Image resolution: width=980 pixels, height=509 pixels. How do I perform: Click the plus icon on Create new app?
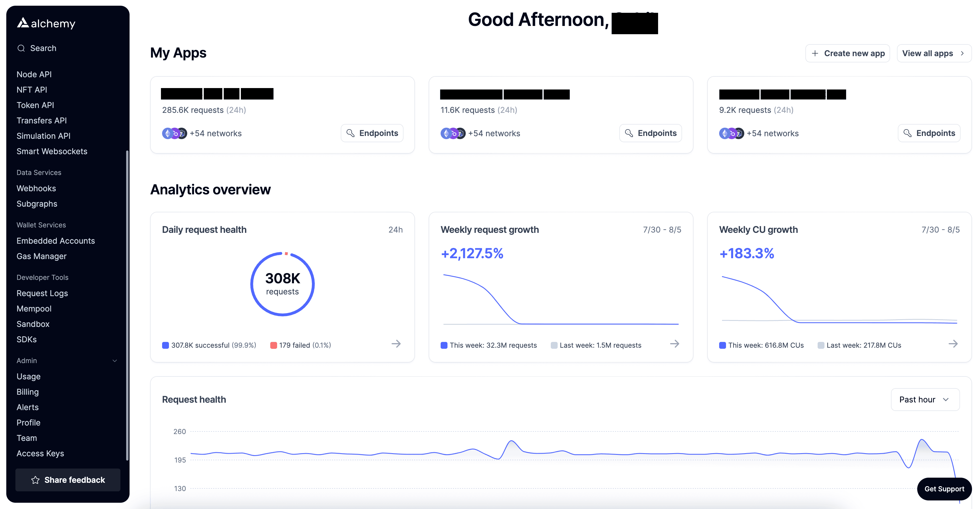pyautogui.click(x=815, y=54)
